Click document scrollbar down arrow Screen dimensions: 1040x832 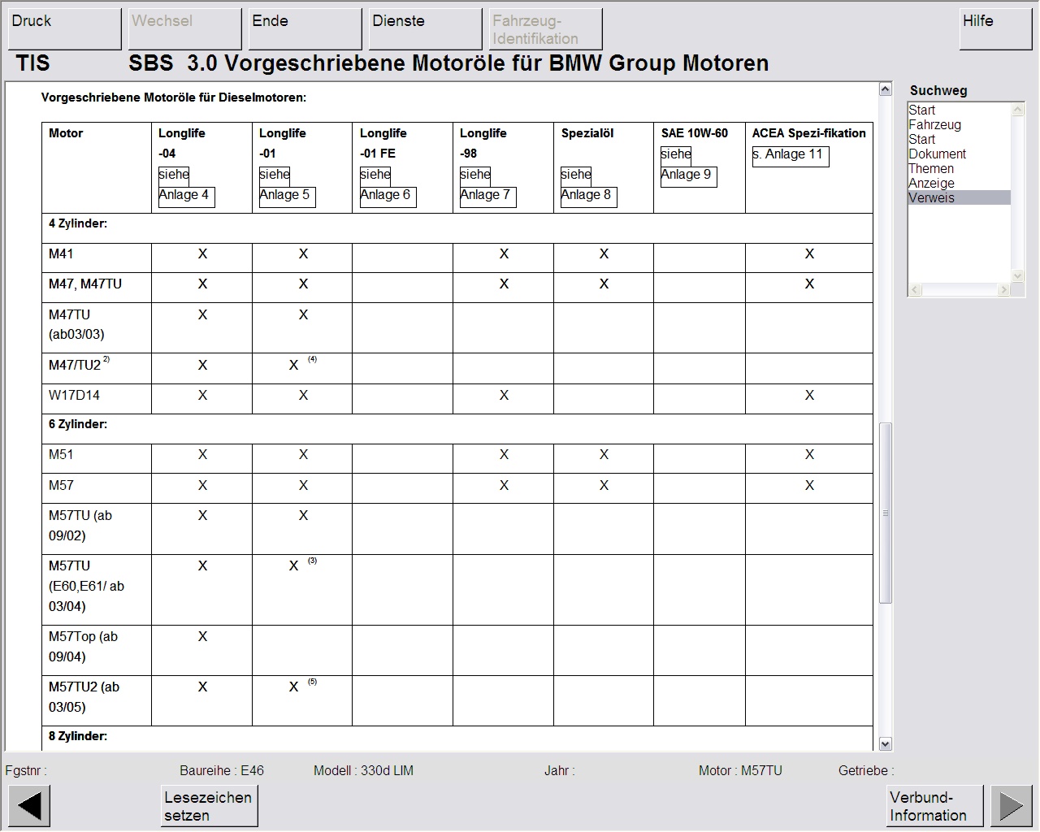886,743
